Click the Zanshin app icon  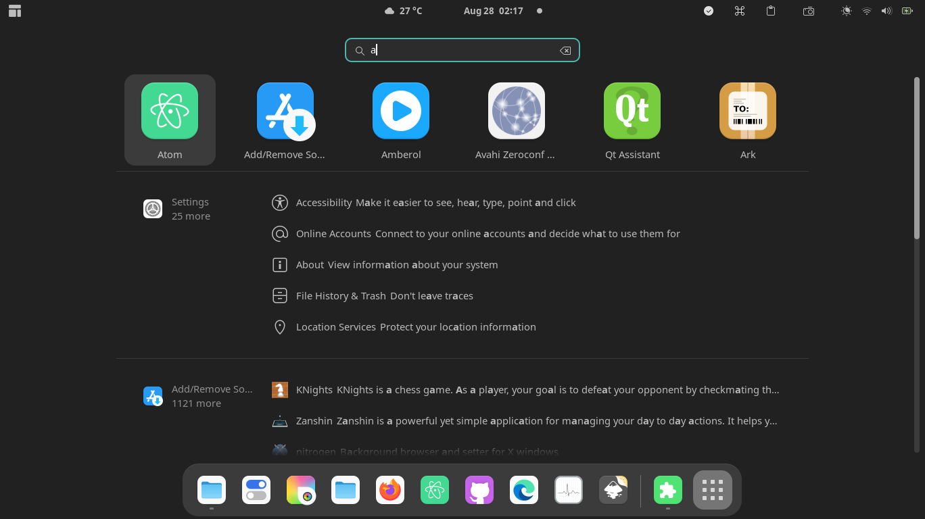280,421
